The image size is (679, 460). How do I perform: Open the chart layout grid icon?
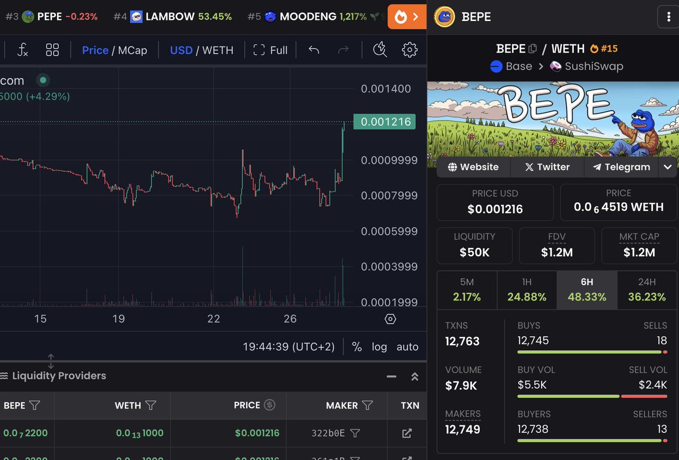coord(53,50)
